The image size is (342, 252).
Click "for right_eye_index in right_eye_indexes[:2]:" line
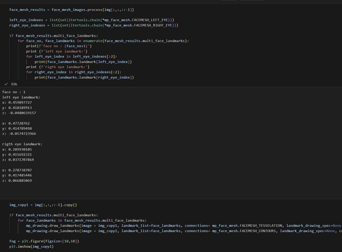(74, 72)
